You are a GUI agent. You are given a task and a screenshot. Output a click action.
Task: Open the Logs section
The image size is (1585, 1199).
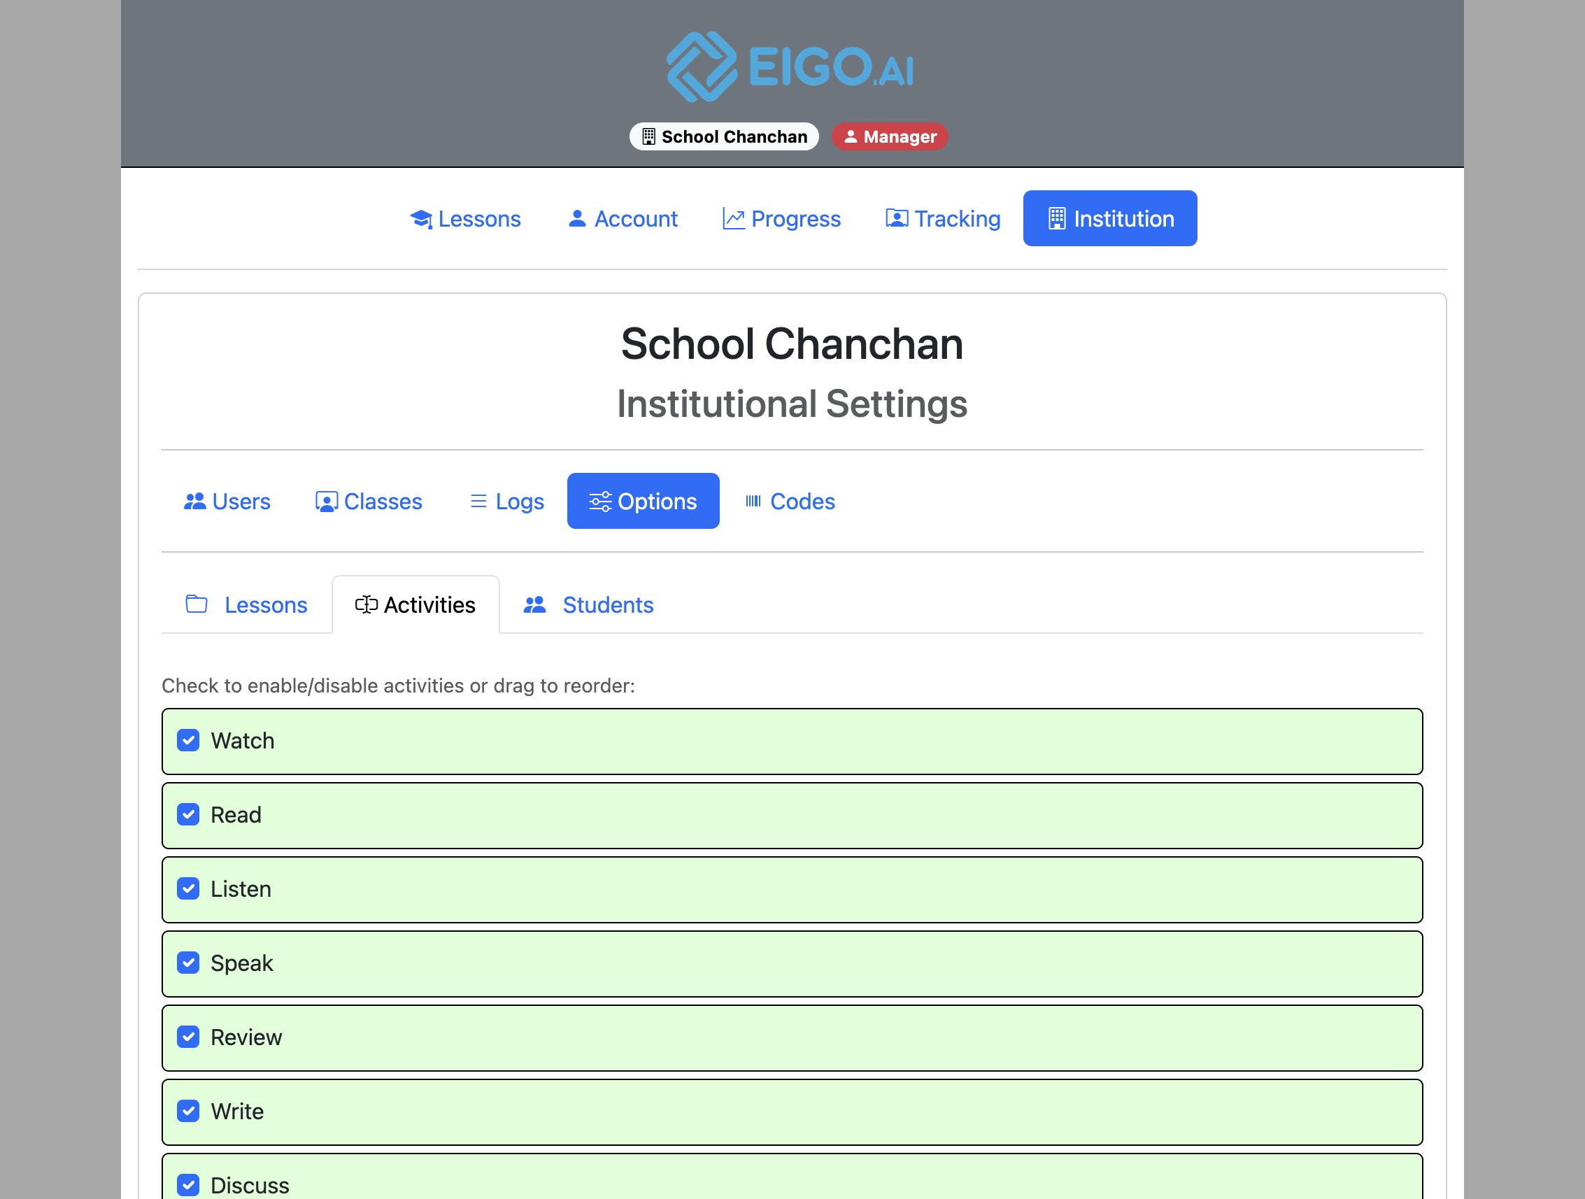(x=506, y=501)
